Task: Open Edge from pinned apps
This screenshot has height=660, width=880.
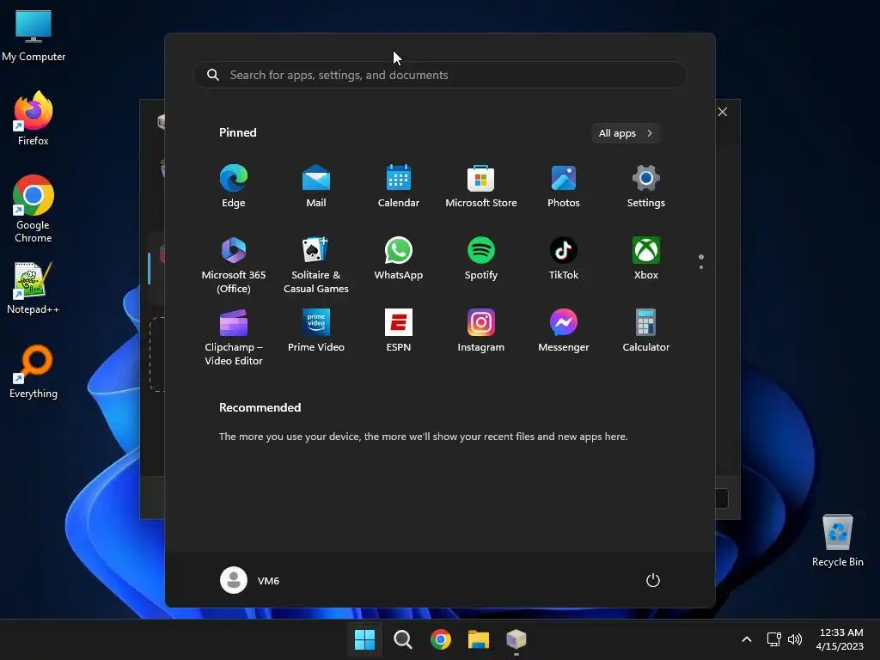Action: [x=234, y=186]
